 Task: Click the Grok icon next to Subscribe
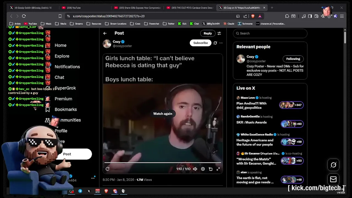click(x=215, y=43)
